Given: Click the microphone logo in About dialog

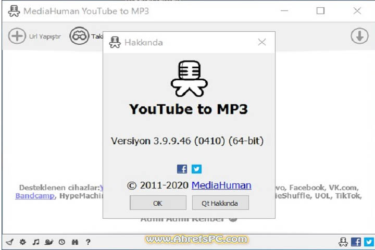Looking at the screenshot, I should coord(189,79).
